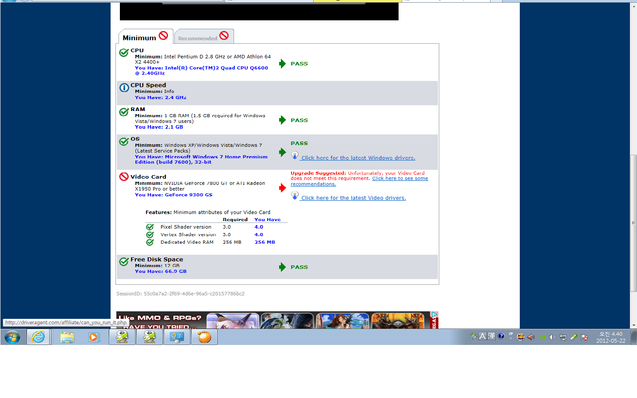Click the check icon for Dedicated Video RAM
Viewport: 637px width, 398px height.
pyautogui.click(x=150, y=242)
